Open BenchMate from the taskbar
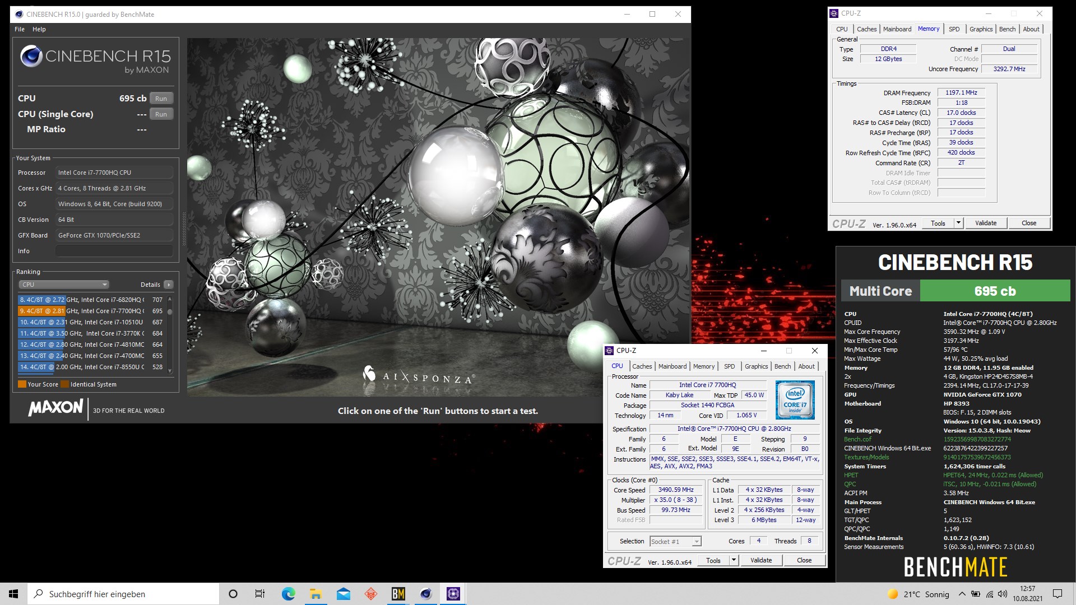 click(398, 594)
